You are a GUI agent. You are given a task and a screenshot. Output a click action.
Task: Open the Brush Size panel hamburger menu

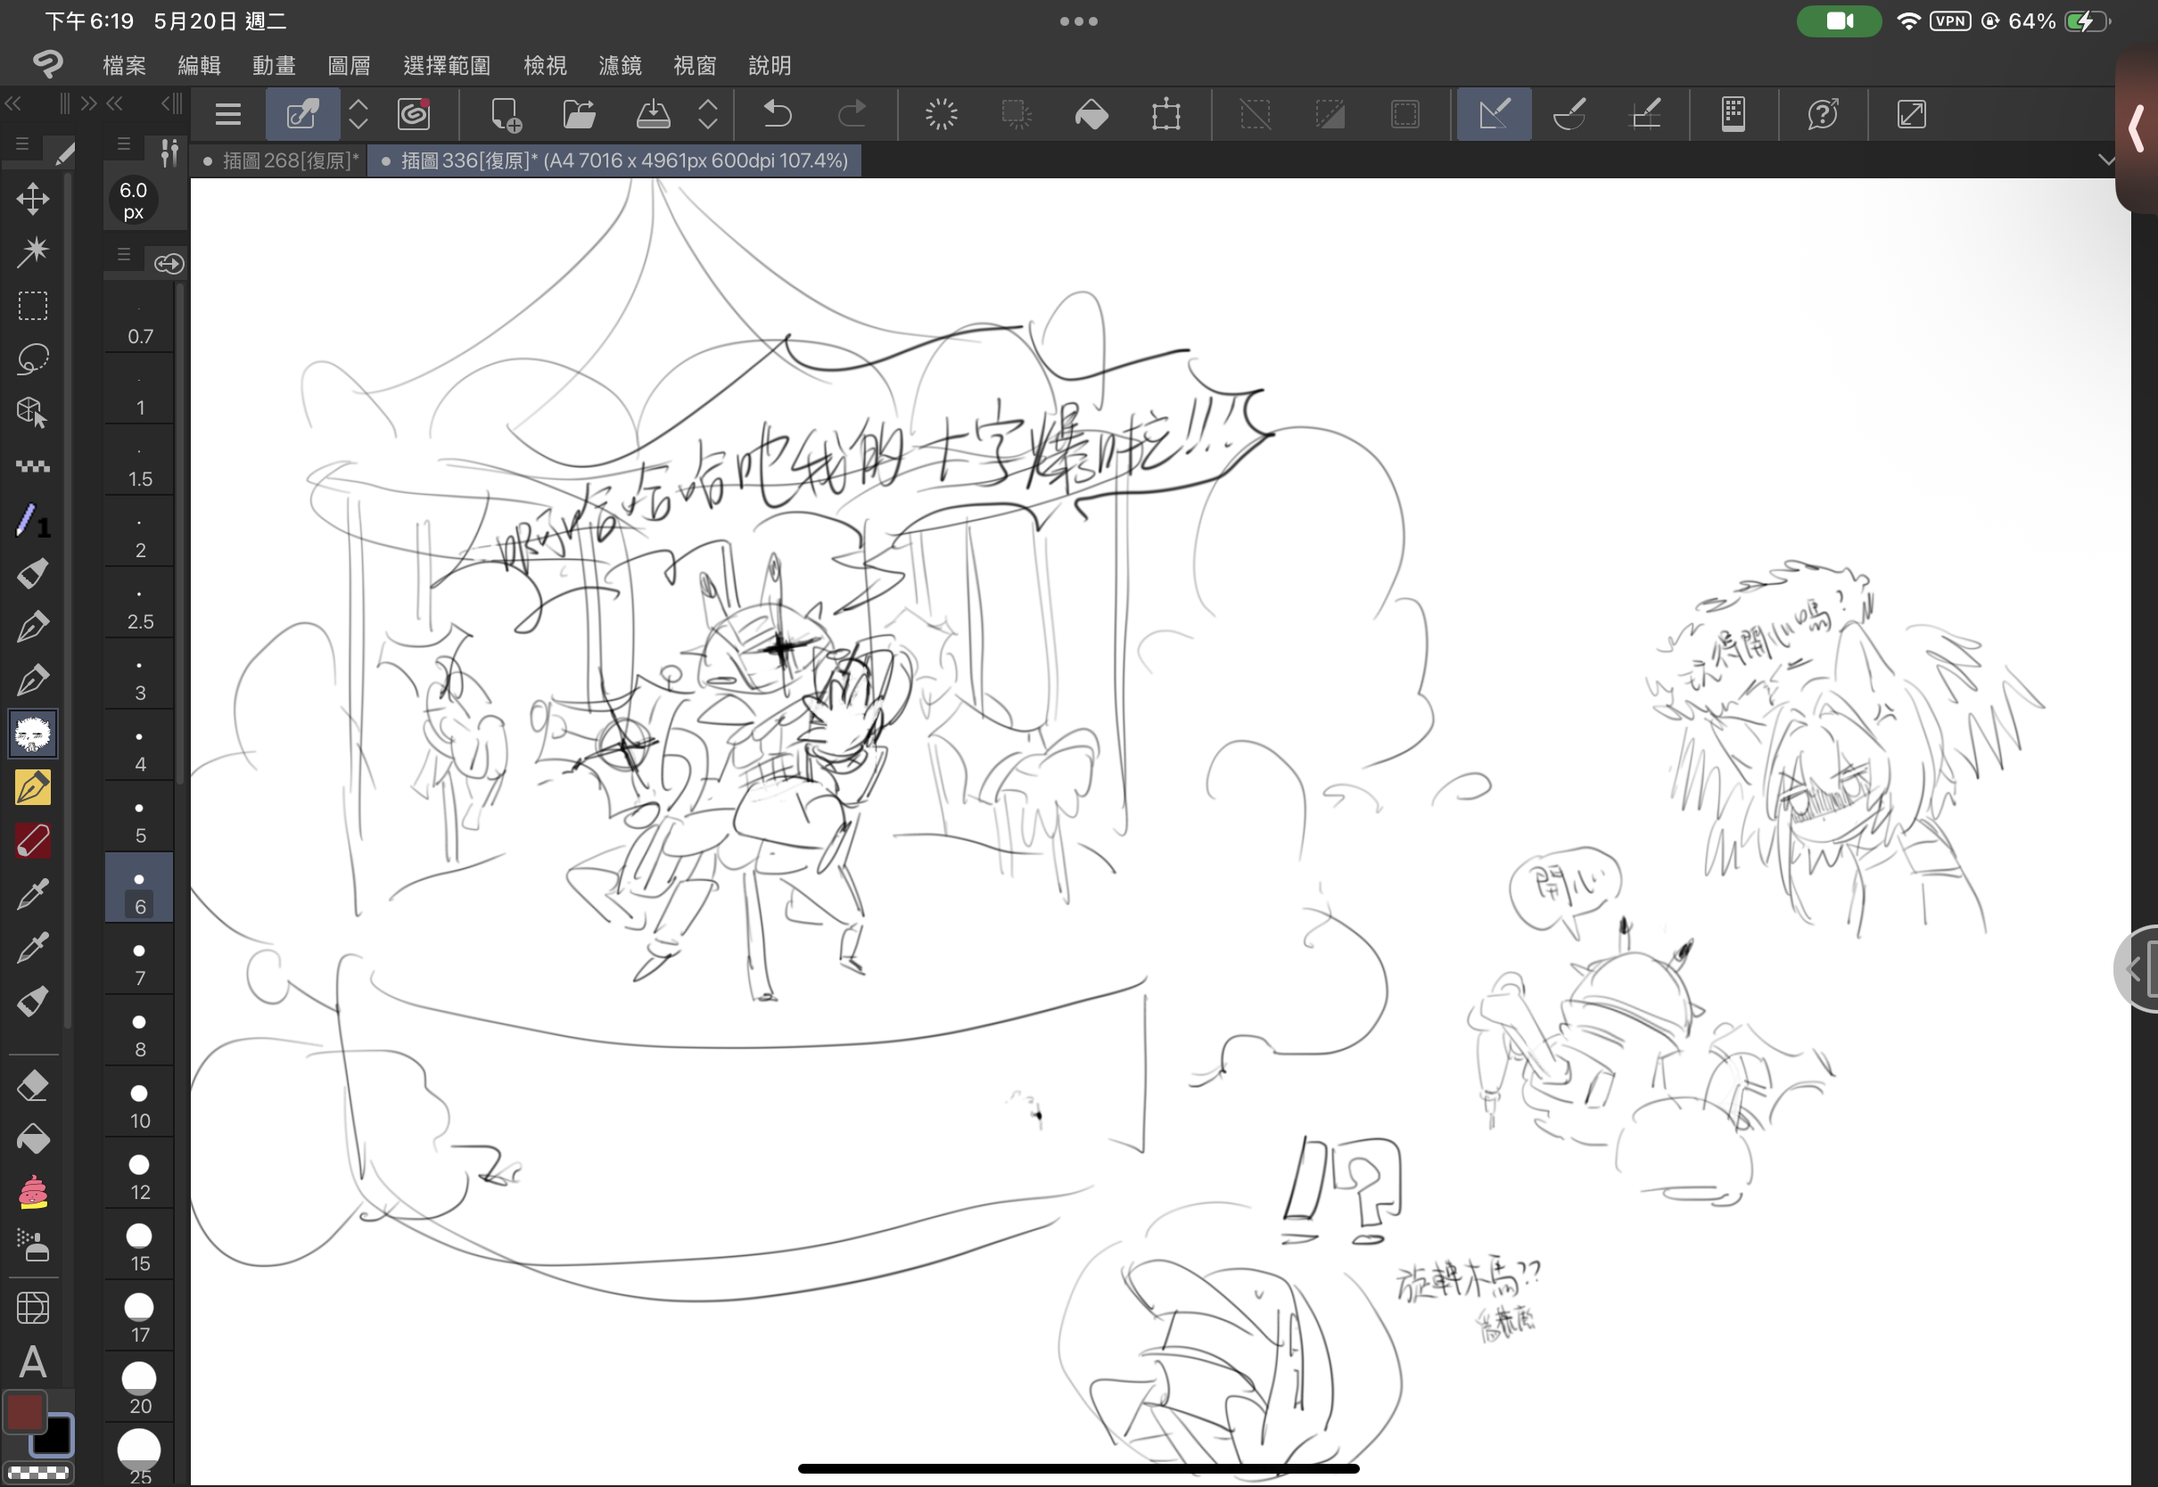click(124, 254)
